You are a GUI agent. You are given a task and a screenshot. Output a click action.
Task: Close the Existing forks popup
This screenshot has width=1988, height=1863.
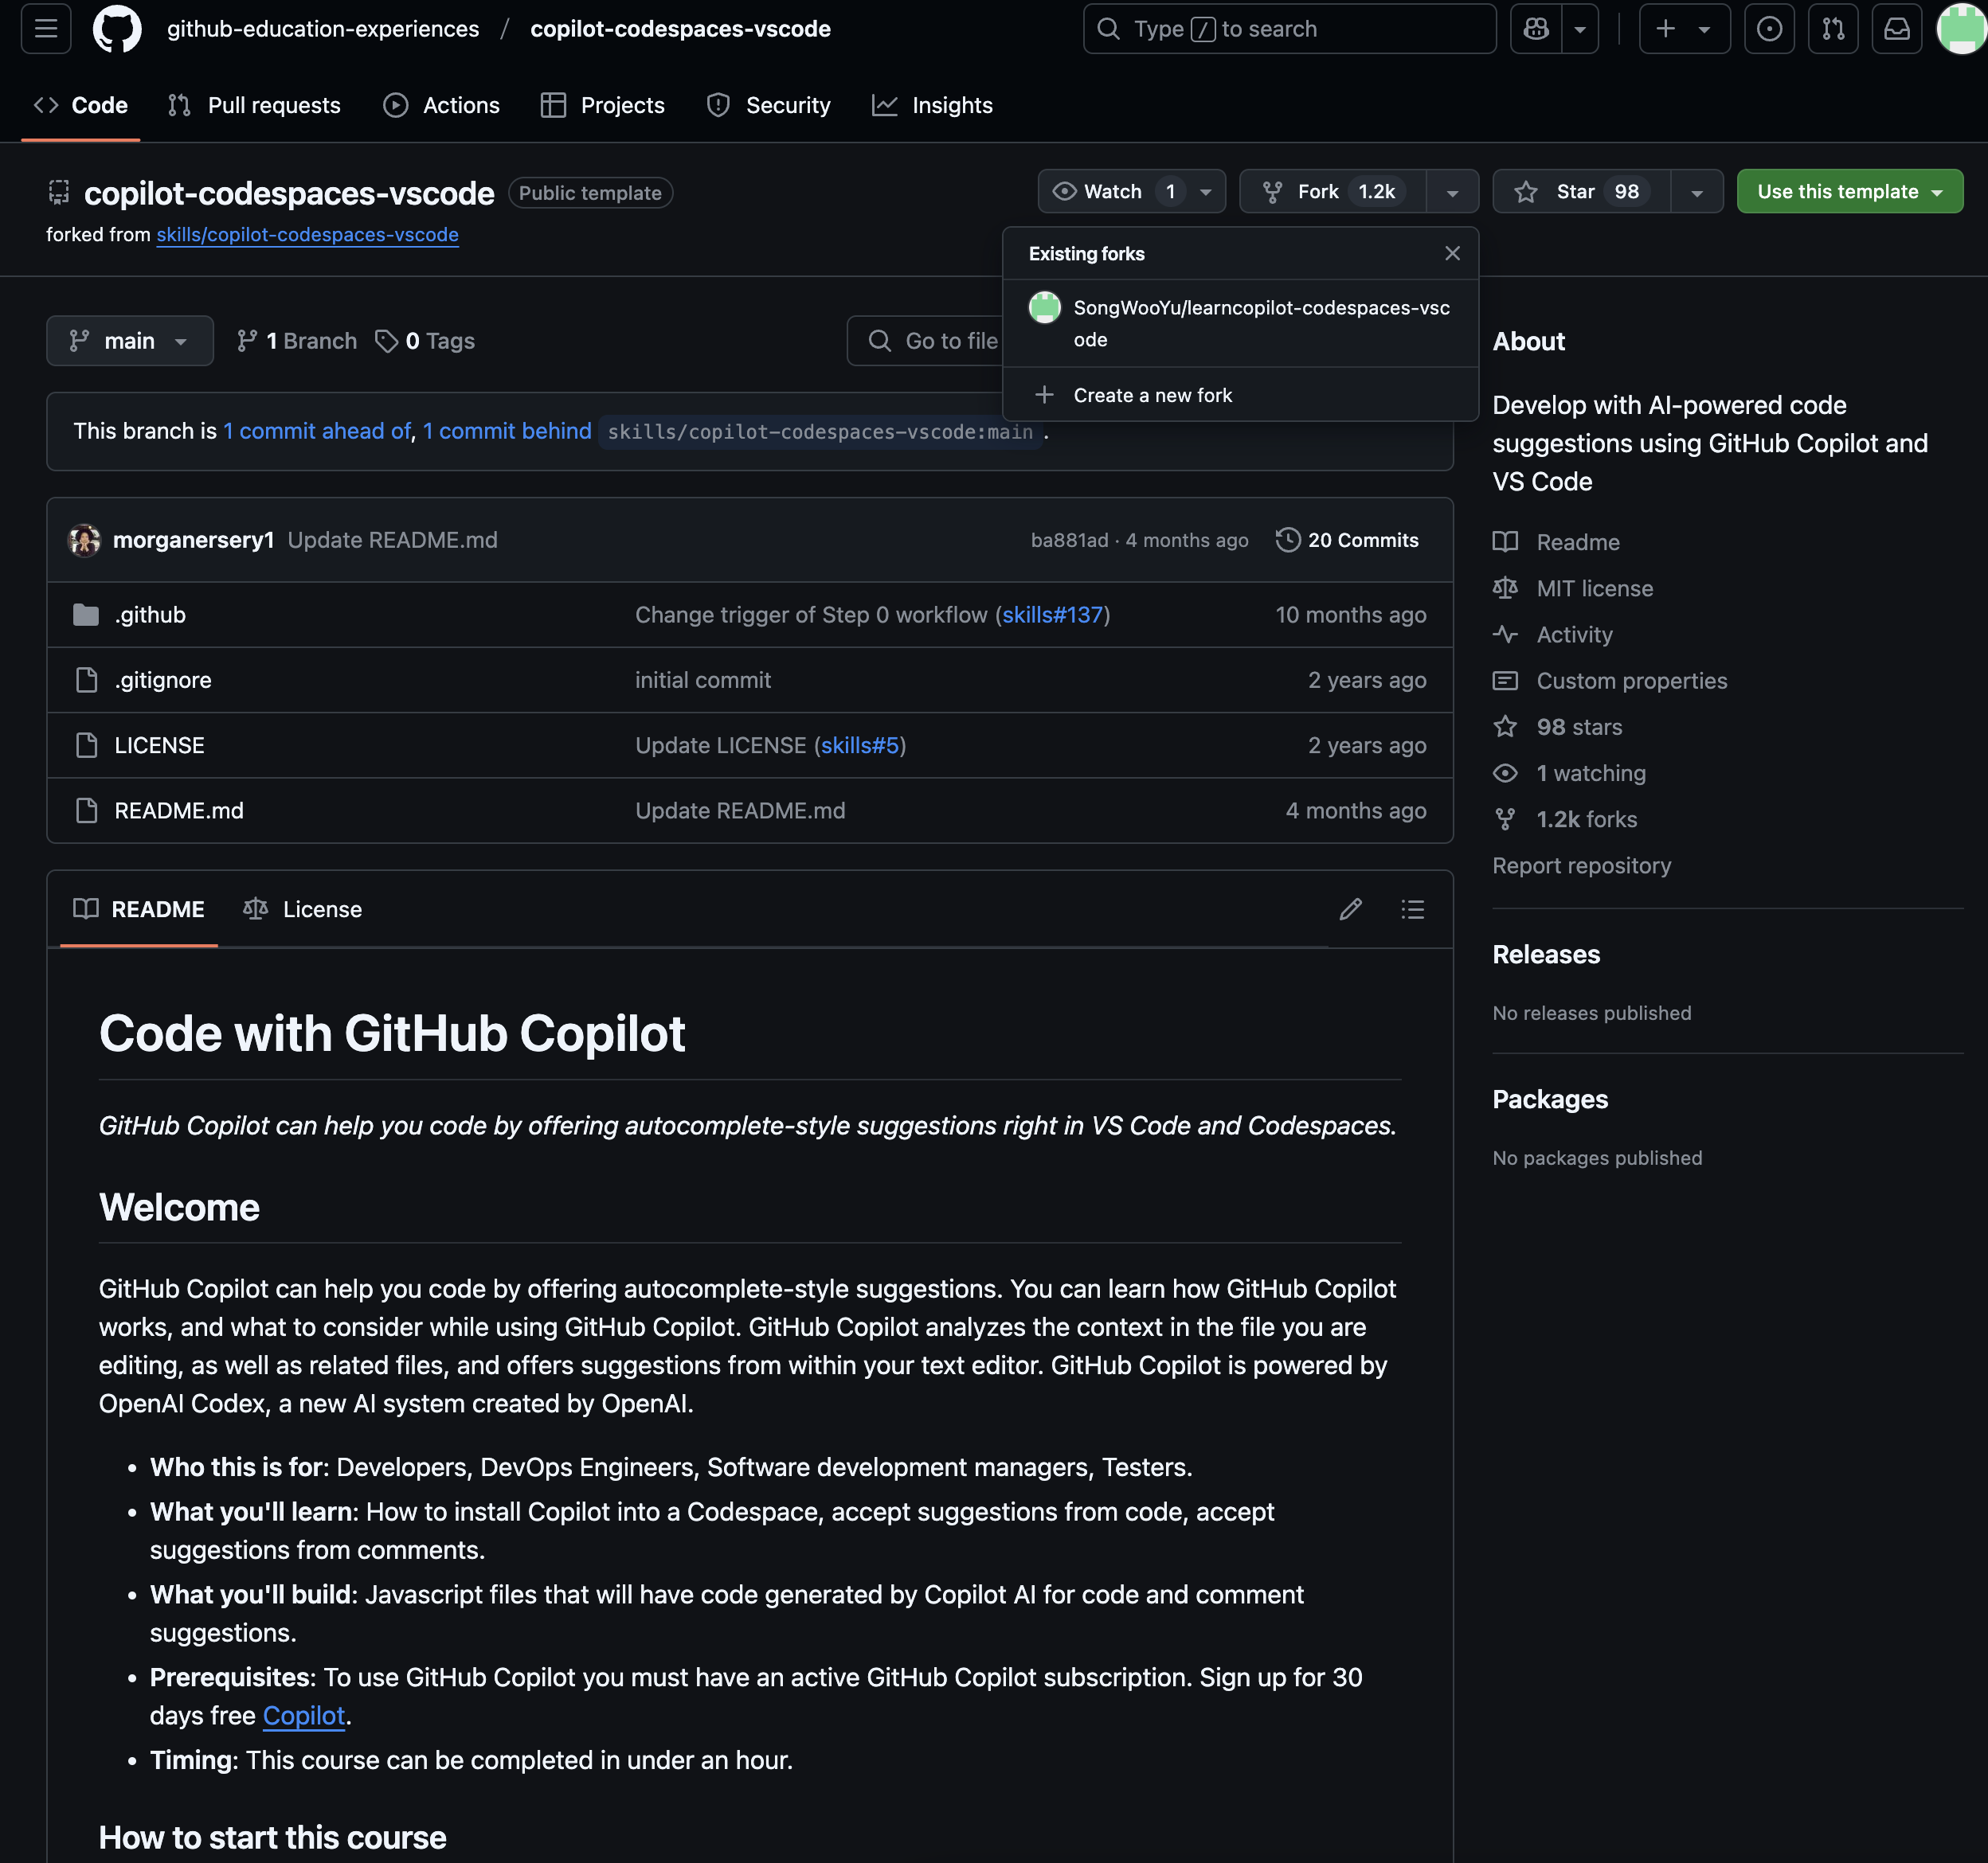1452,254
